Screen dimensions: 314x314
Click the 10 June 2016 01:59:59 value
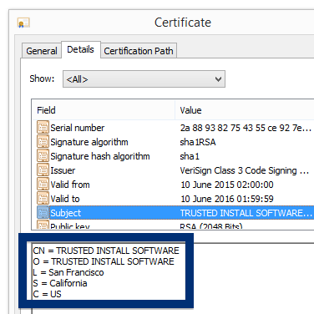click(227, 199)
